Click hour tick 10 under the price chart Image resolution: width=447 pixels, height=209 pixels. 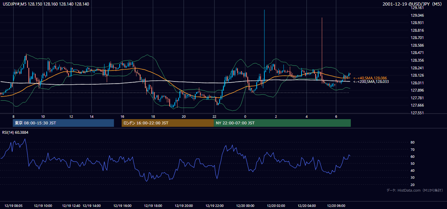click(x=43, y=116)
